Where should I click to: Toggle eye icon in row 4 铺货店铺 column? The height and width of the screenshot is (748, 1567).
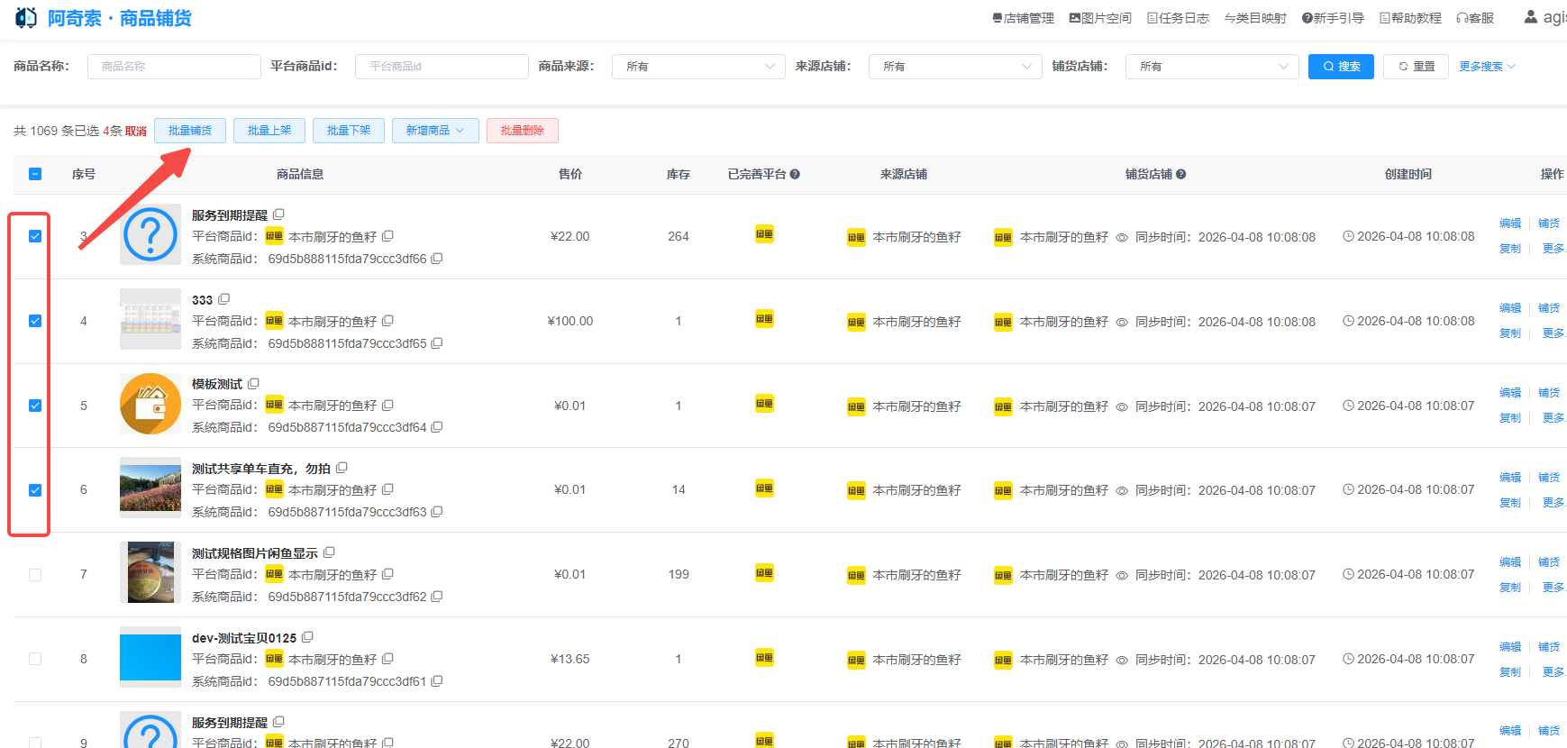(x=1122, y=323)
